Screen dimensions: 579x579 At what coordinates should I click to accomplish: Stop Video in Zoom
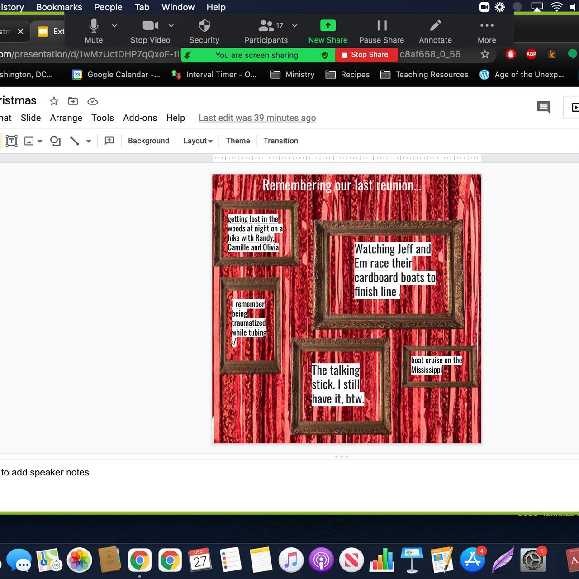(x=150, y=31)
